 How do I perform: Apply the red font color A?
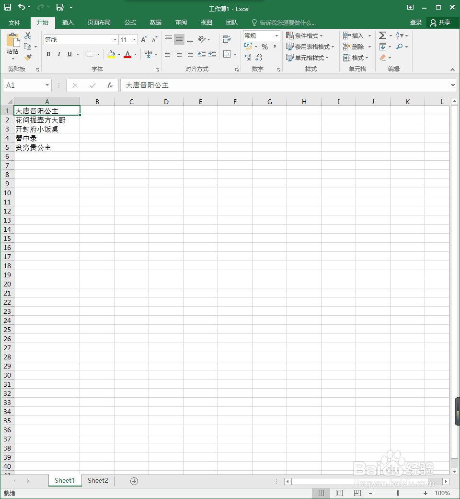tap(127, 54)
